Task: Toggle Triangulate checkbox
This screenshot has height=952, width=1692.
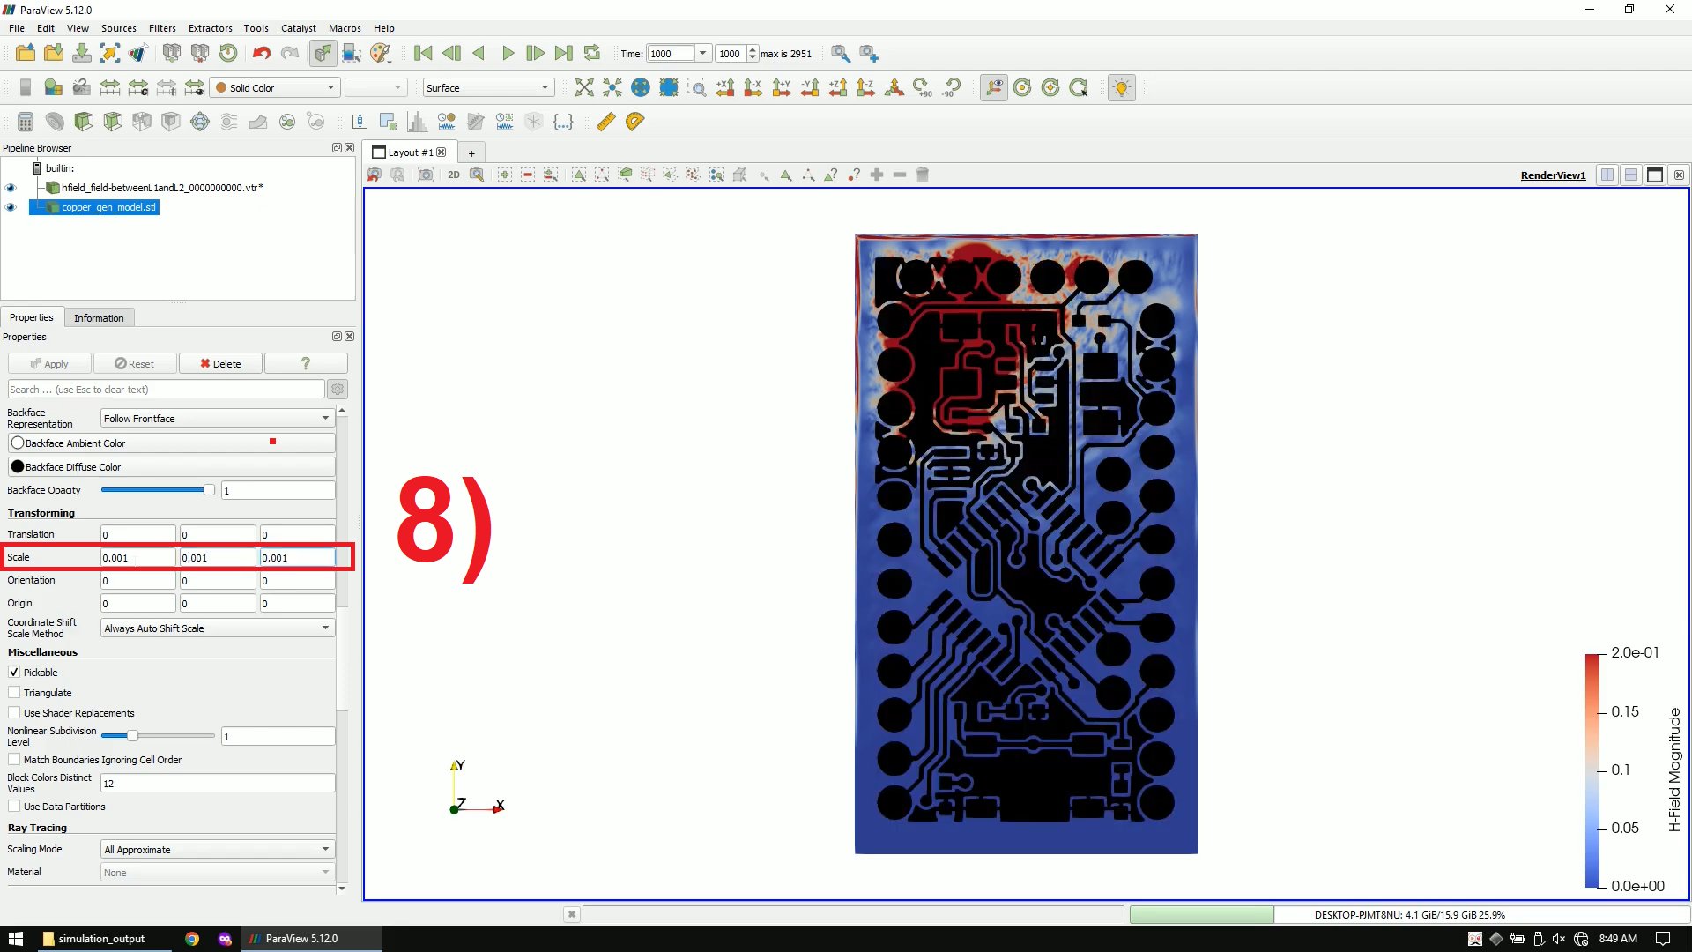Action: [x=15, y=693]
